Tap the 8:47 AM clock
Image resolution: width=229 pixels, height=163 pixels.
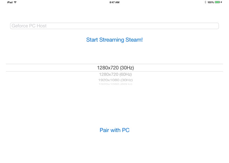[x=114, y=2]
